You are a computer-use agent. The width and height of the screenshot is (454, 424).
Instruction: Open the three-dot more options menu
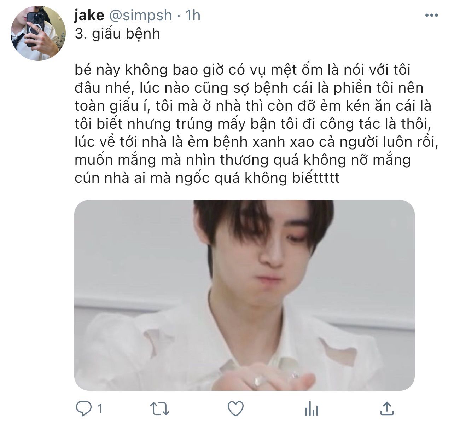coord(431,16)
